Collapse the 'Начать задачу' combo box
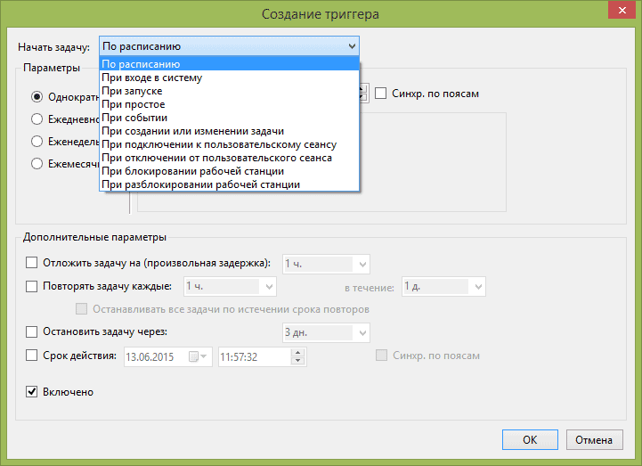The image size is (642, 466). [352, 46]
